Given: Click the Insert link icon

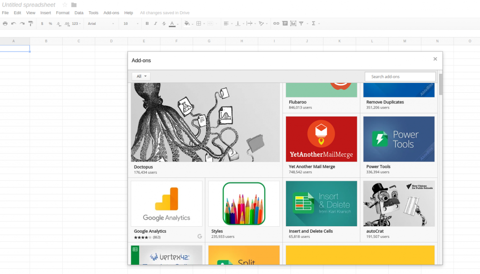Looking at the screenshot, I should pos(276,23).
